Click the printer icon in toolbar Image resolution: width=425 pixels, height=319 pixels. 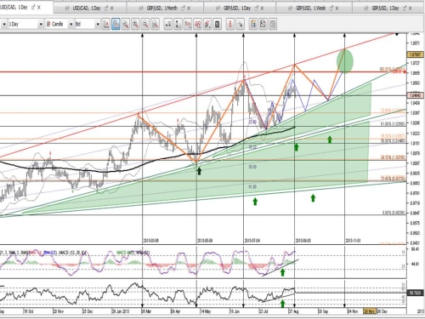coord(263,25)
